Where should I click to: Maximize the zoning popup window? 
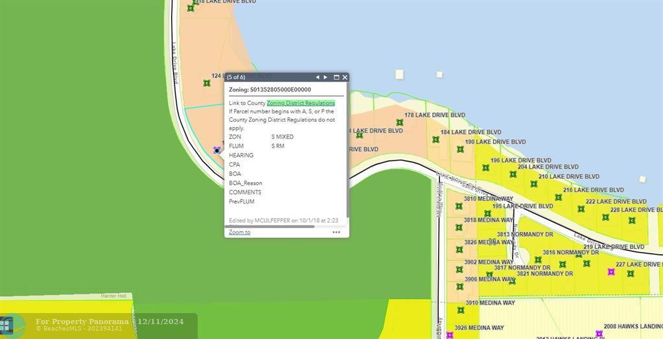[x=336, y=77]
